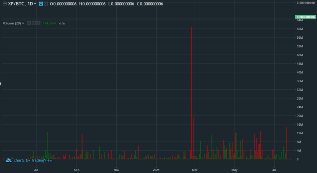
Task: Click the 0.000000100 price axis label
Action: (x=306, y=3)
